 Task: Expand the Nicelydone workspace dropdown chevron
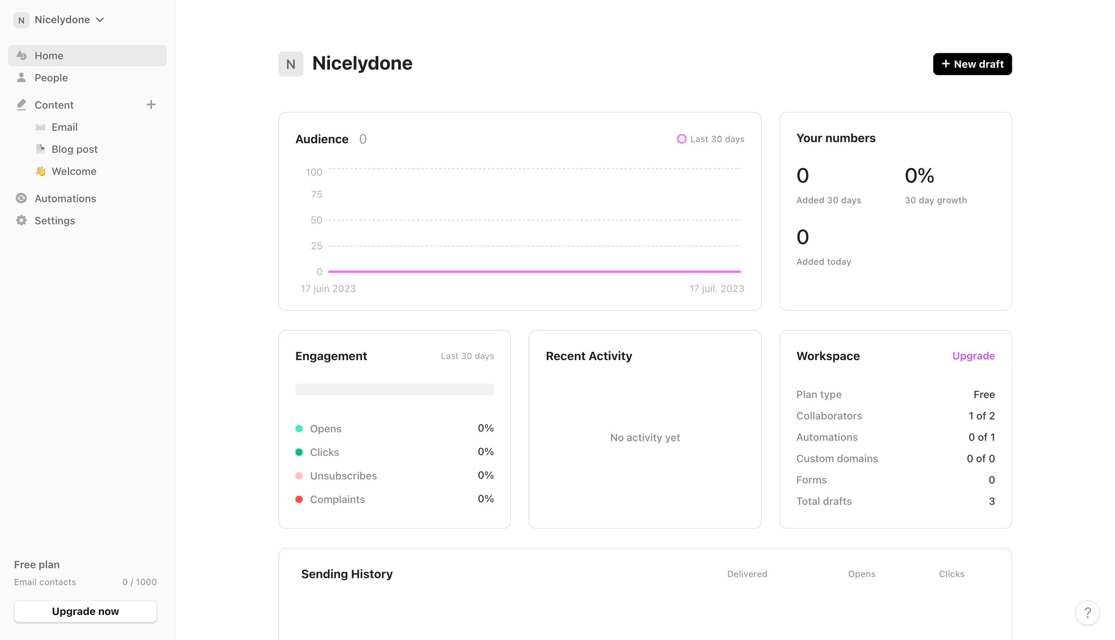click(100, 20)
